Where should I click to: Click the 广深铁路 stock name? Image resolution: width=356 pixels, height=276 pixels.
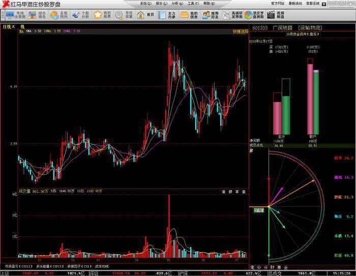click(282, 28)
